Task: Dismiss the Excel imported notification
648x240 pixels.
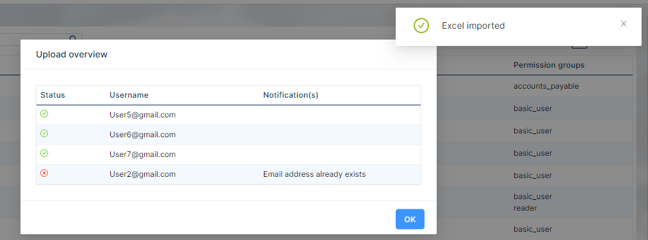Action: tap(623, 24)
